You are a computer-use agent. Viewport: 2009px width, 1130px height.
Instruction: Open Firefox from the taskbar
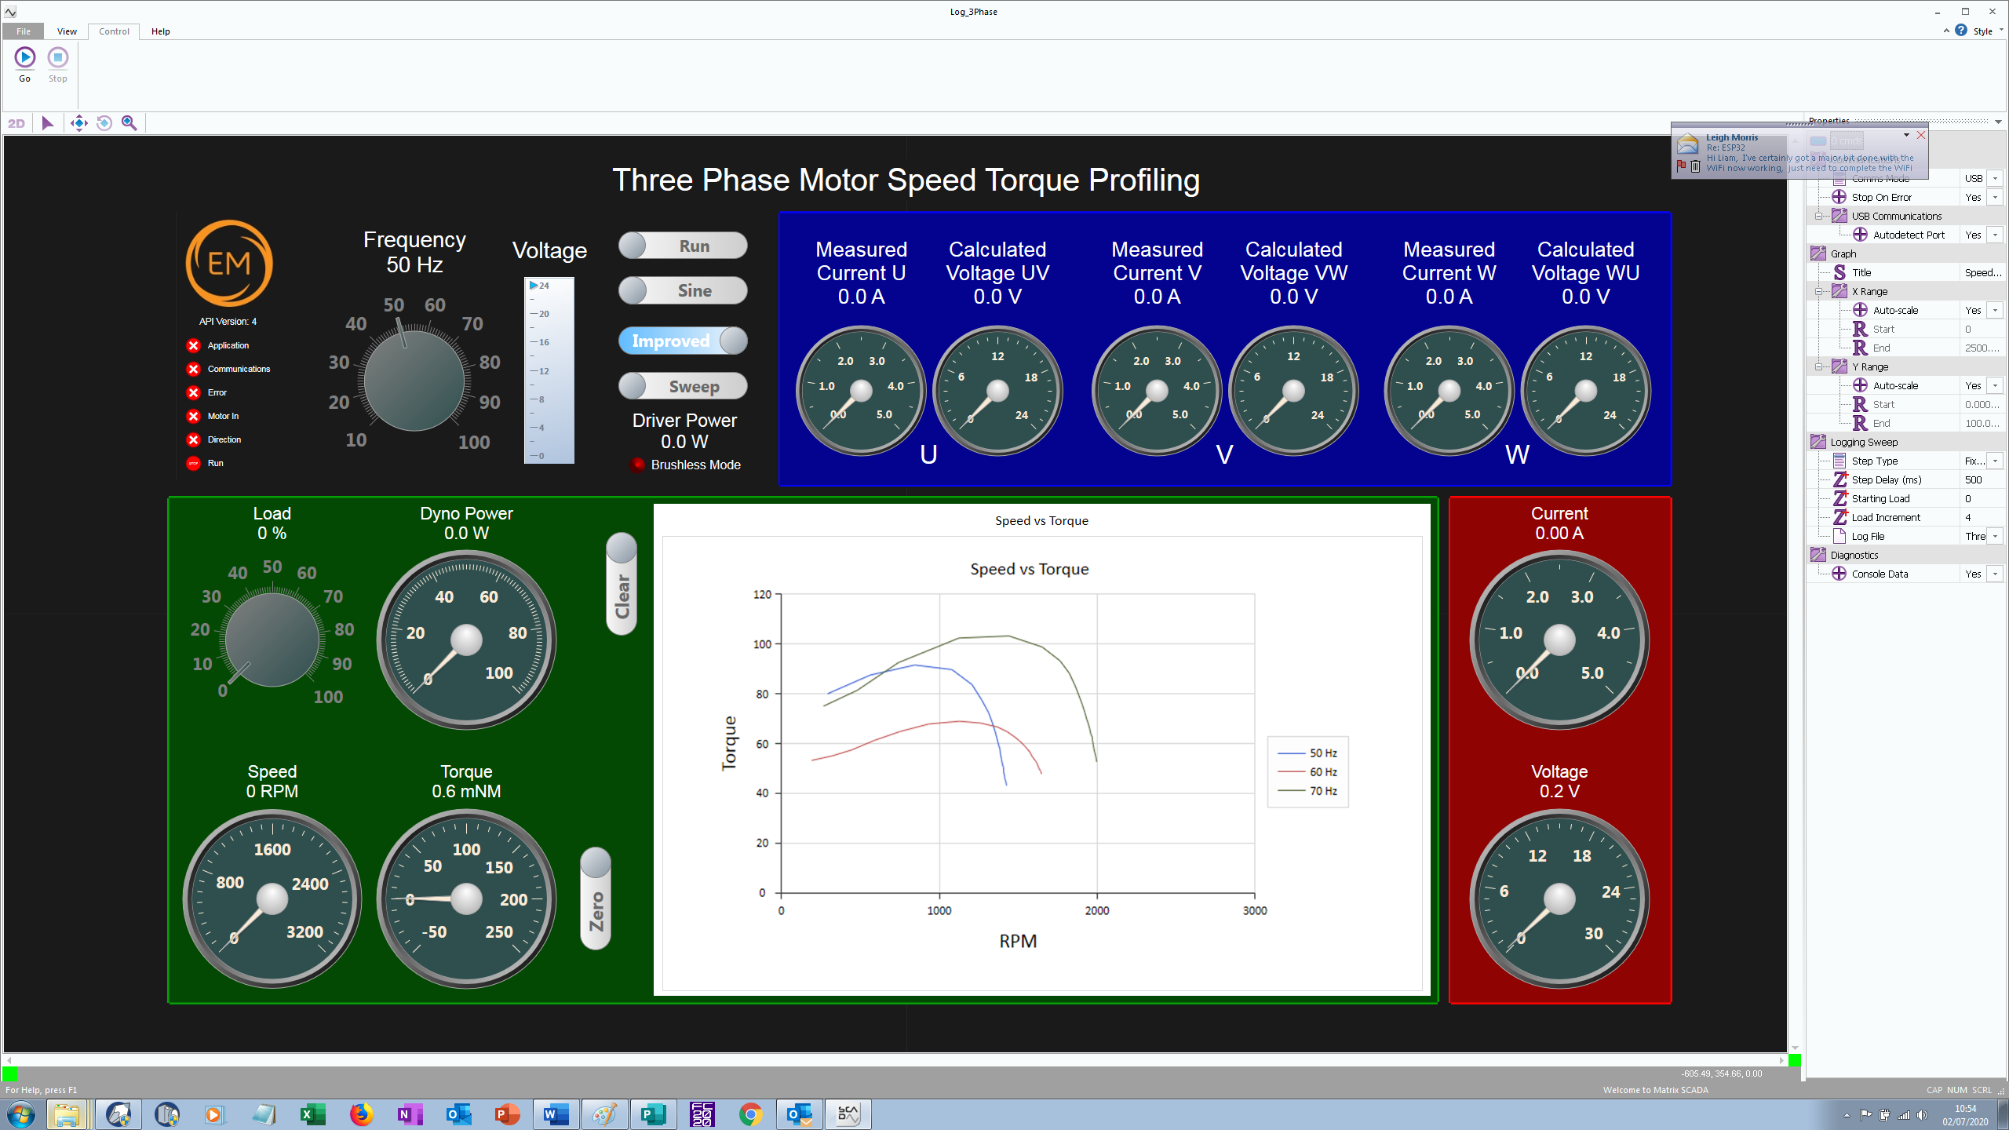(360, 1114)
